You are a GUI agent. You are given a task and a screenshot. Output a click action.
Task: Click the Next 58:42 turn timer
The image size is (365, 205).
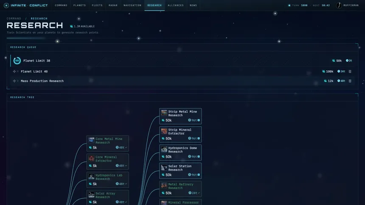(x=321, y=6)
